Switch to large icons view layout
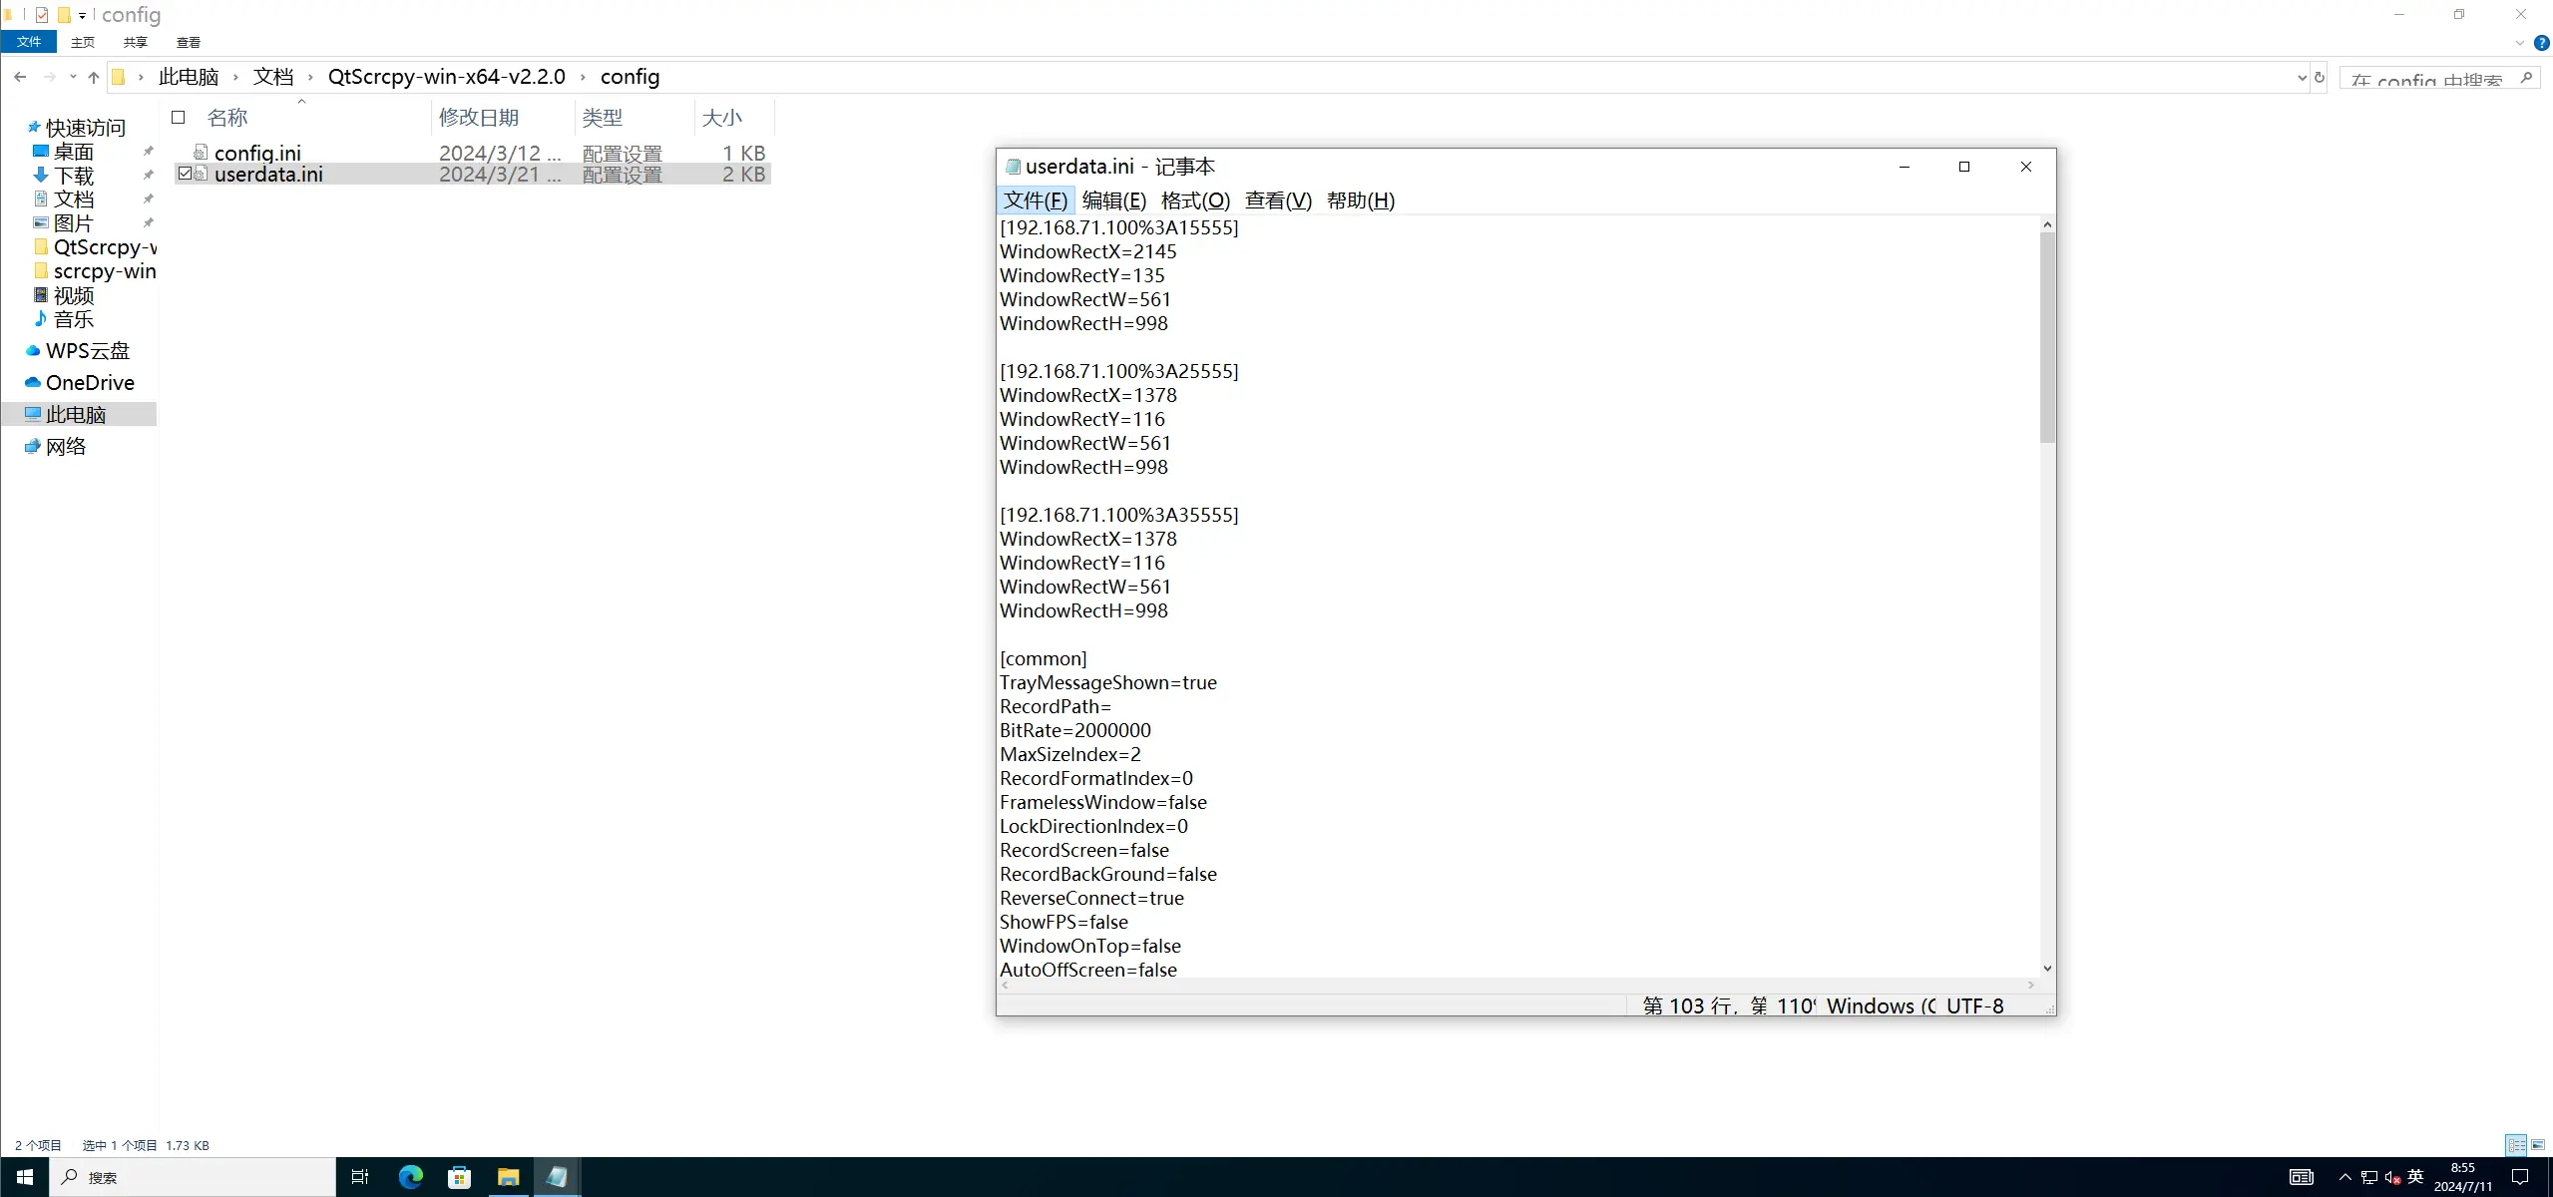Image resolution: width=2553 pixels, height=1197 pixels. coord(2538,1145)
